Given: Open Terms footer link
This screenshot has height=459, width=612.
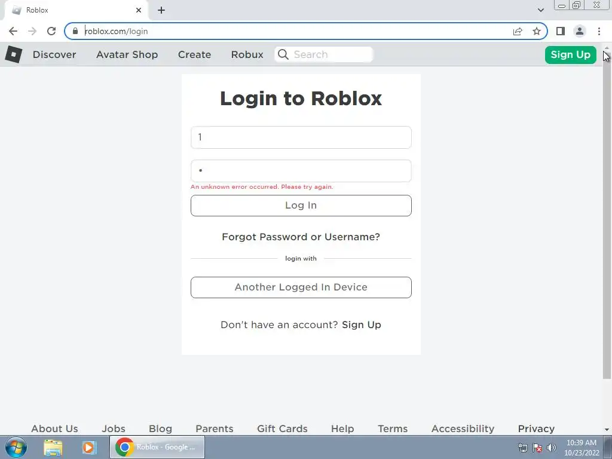Looking at the screenshot, I should click(393, 429).
